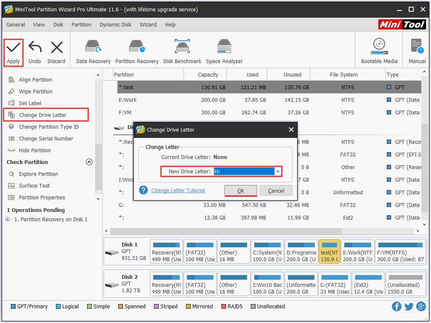Image resolution: width=431 pixels, height=323 pixels.
Task: Visit MiniTool Twitter page
Action: [x=409, y=306]
